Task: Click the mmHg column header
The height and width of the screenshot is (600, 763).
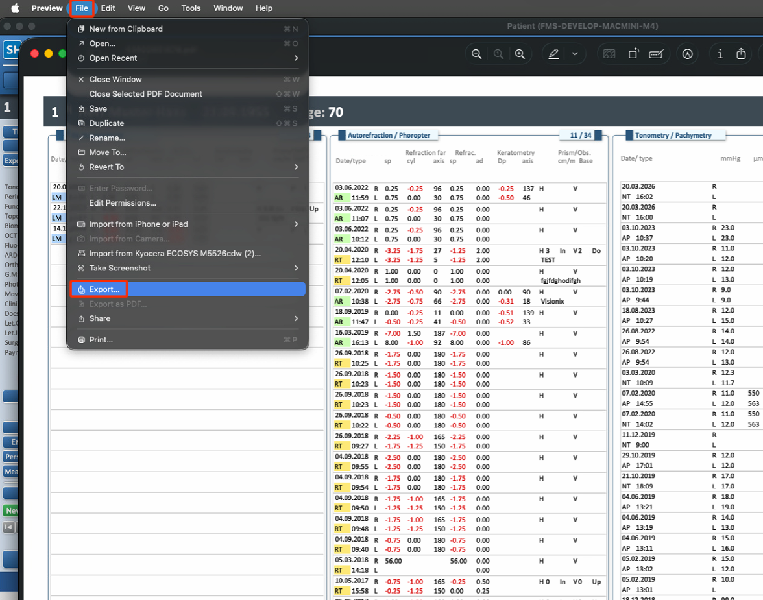Action: [731, 159]
